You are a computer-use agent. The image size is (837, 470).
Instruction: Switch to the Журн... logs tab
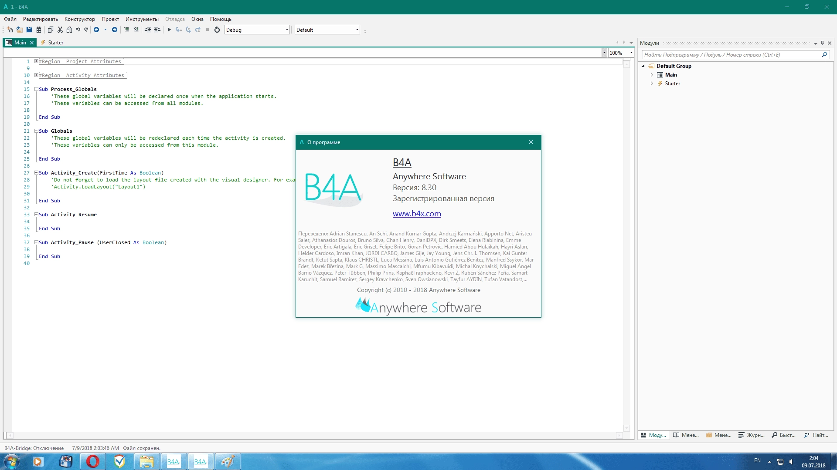pos(752,435)
